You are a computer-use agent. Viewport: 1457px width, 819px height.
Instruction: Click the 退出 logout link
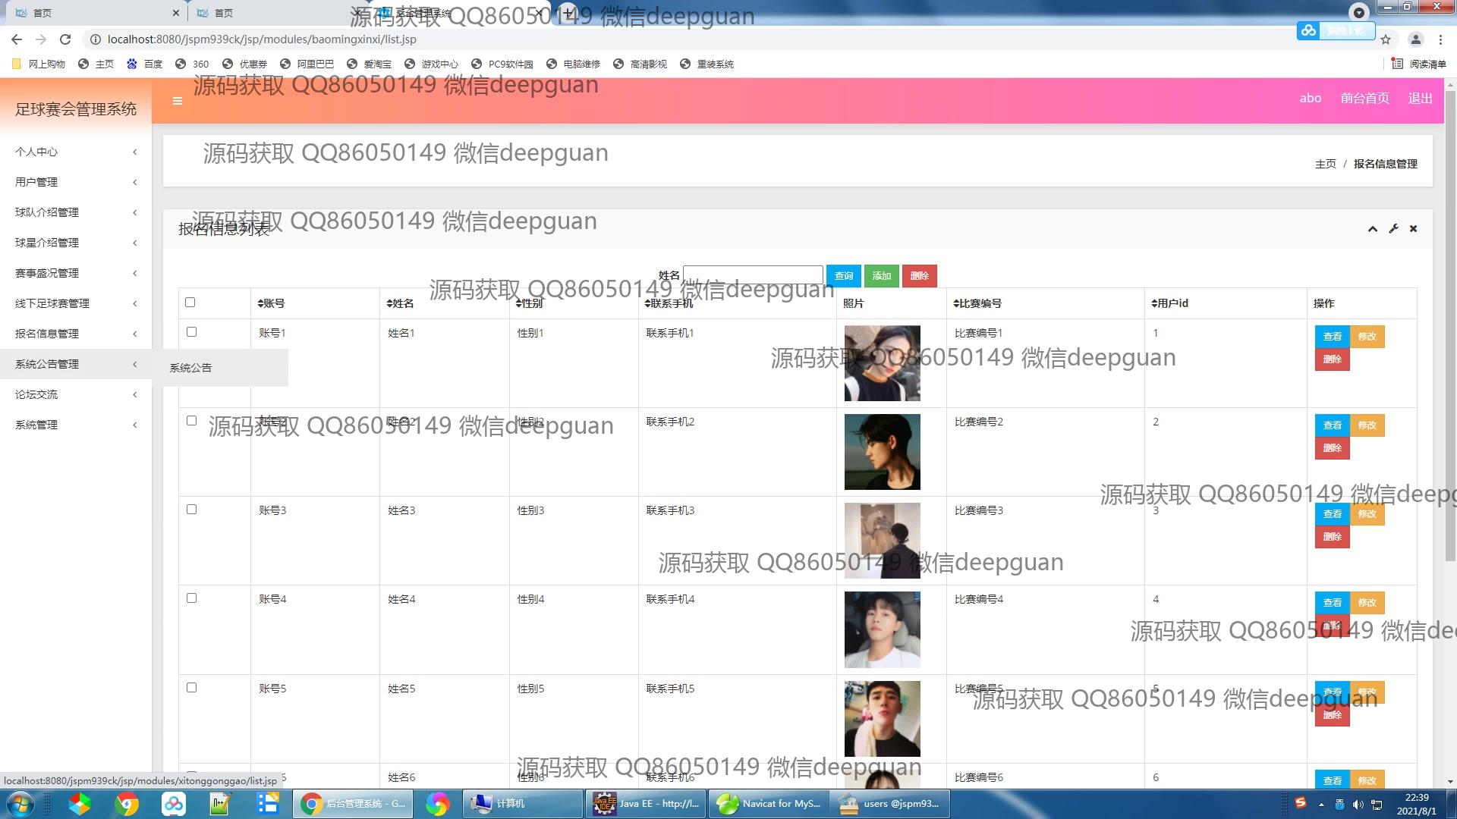coord(1420,99)
